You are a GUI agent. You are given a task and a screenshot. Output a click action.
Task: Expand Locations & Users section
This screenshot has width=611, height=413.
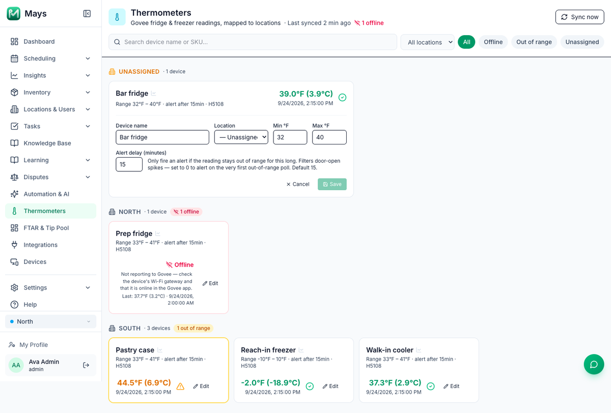pyautogui.click(x=50, y=109)
